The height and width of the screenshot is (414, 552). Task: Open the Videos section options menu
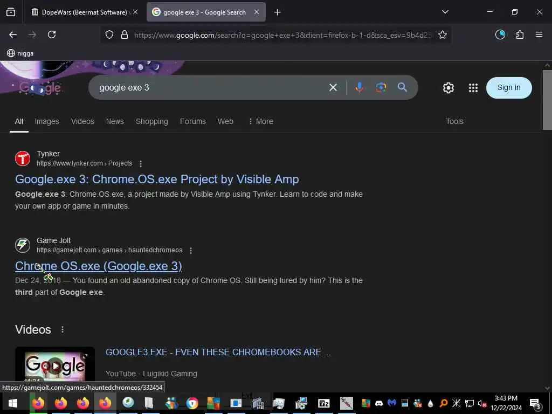point(63,329)
